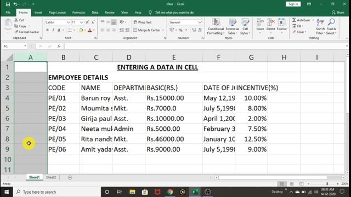The height and width of the screenshot is (197, 351).
Task: Open the font name dropdown
Action: click(68, 22)
